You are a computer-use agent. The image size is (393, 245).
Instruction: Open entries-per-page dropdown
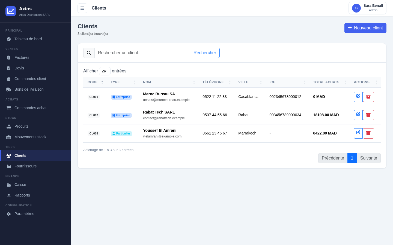[105, 71]
